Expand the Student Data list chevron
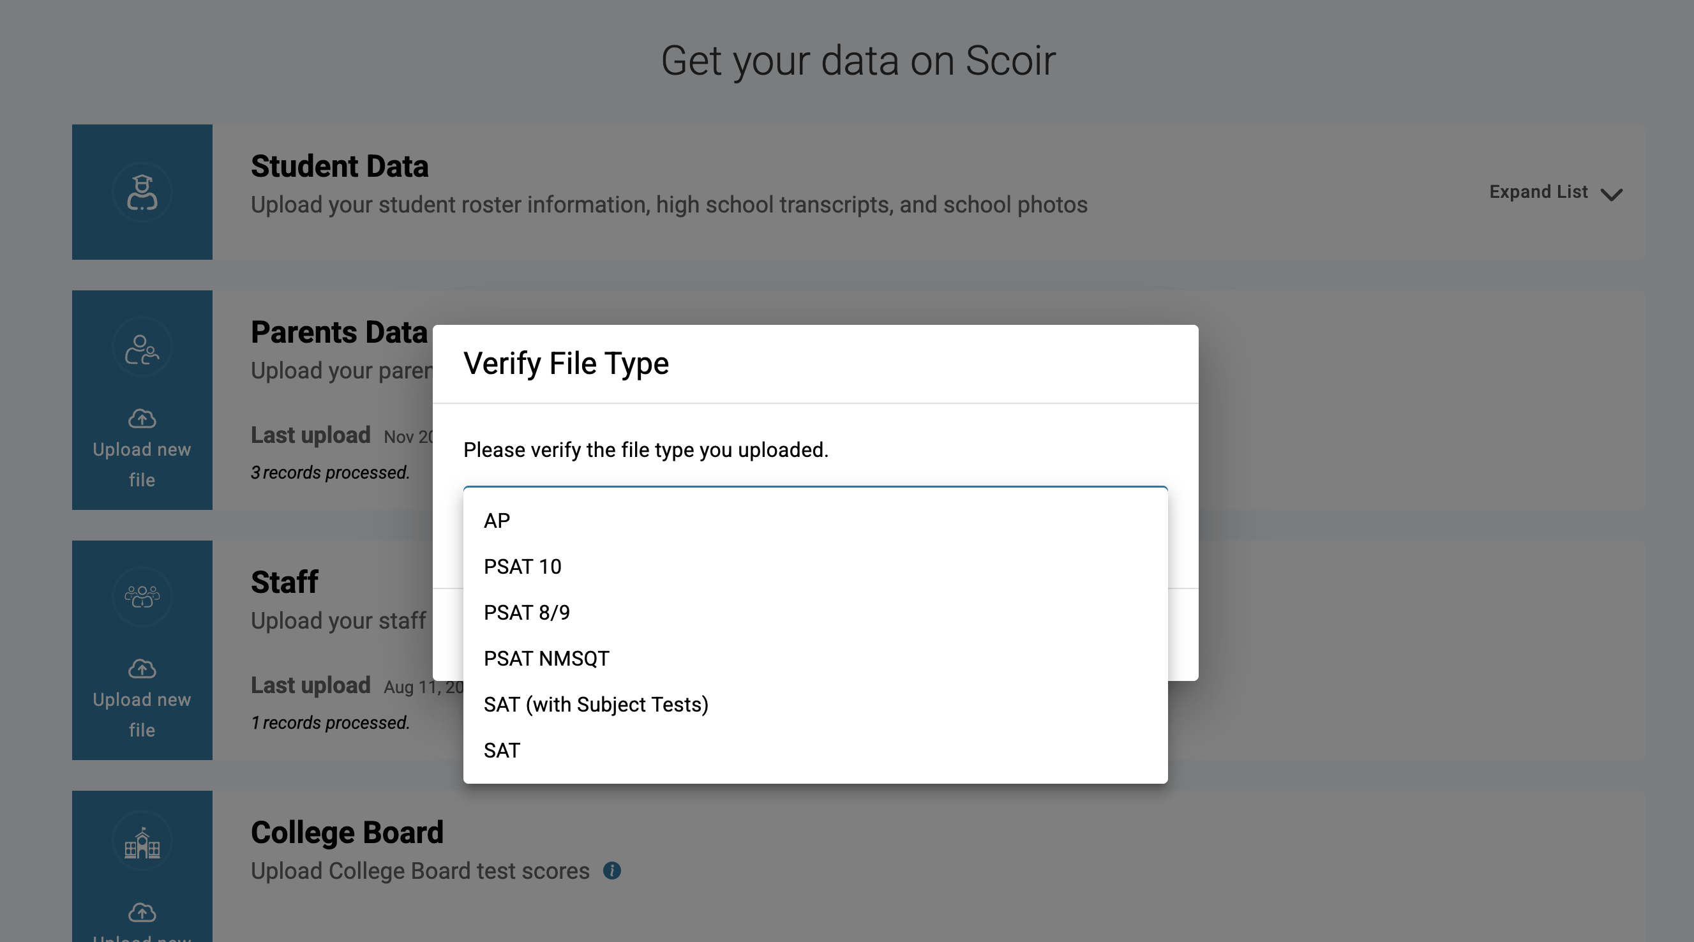 (1611, 195)
